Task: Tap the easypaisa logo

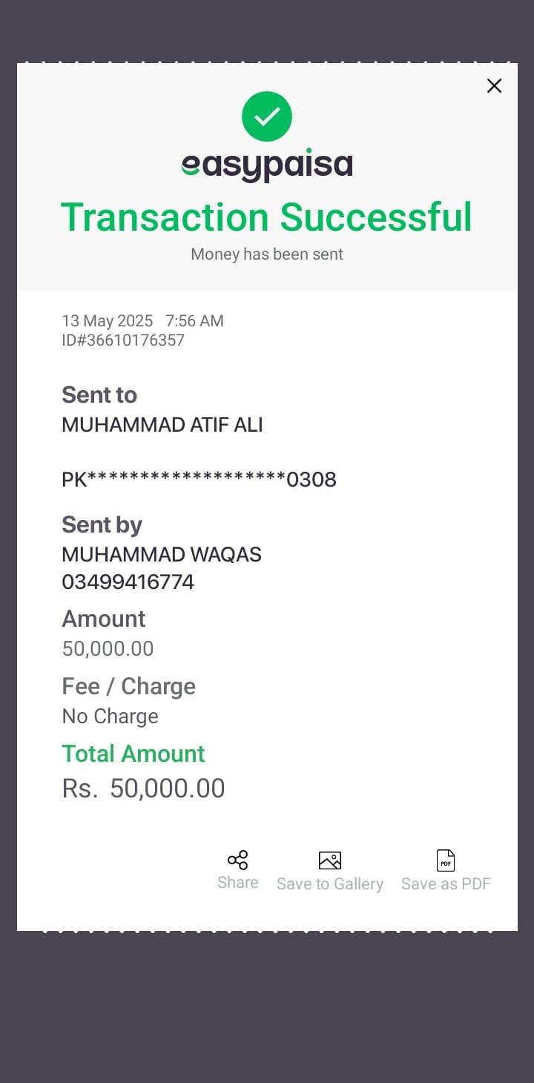Action: coord(267,166)
